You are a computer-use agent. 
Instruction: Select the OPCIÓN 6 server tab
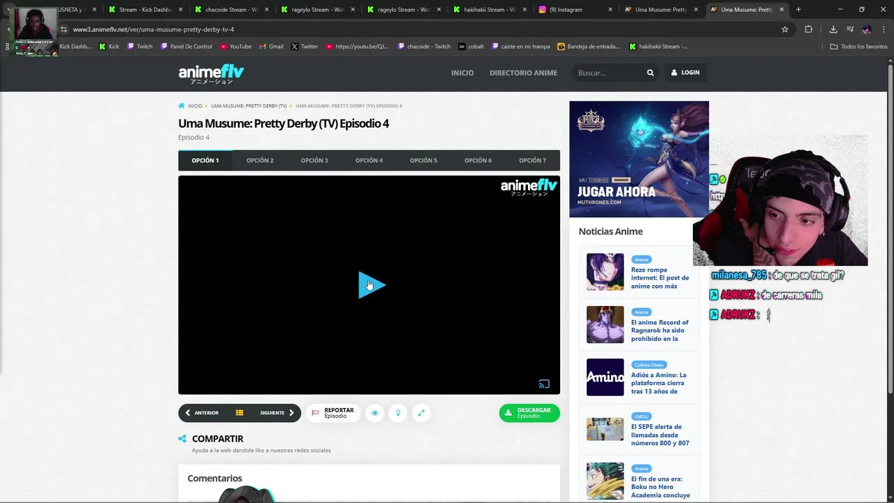478,160
